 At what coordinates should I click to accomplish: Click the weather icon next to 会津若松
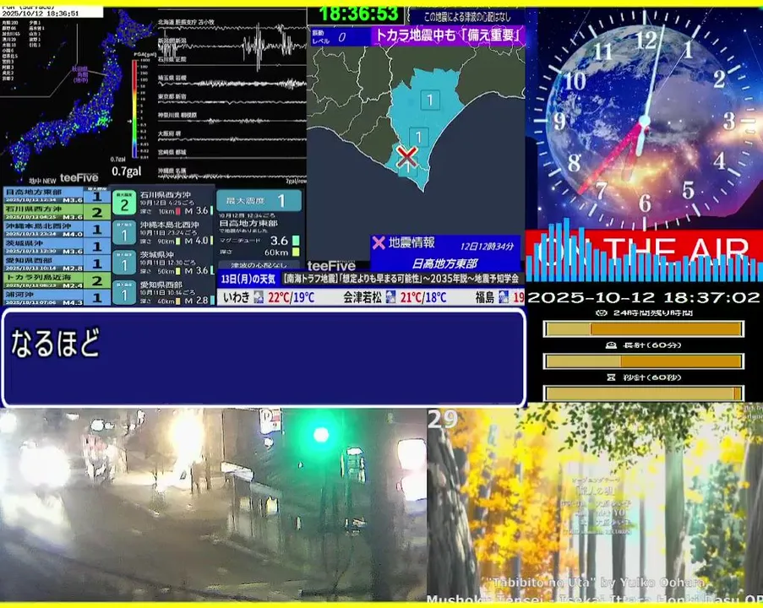pos(390,297)
